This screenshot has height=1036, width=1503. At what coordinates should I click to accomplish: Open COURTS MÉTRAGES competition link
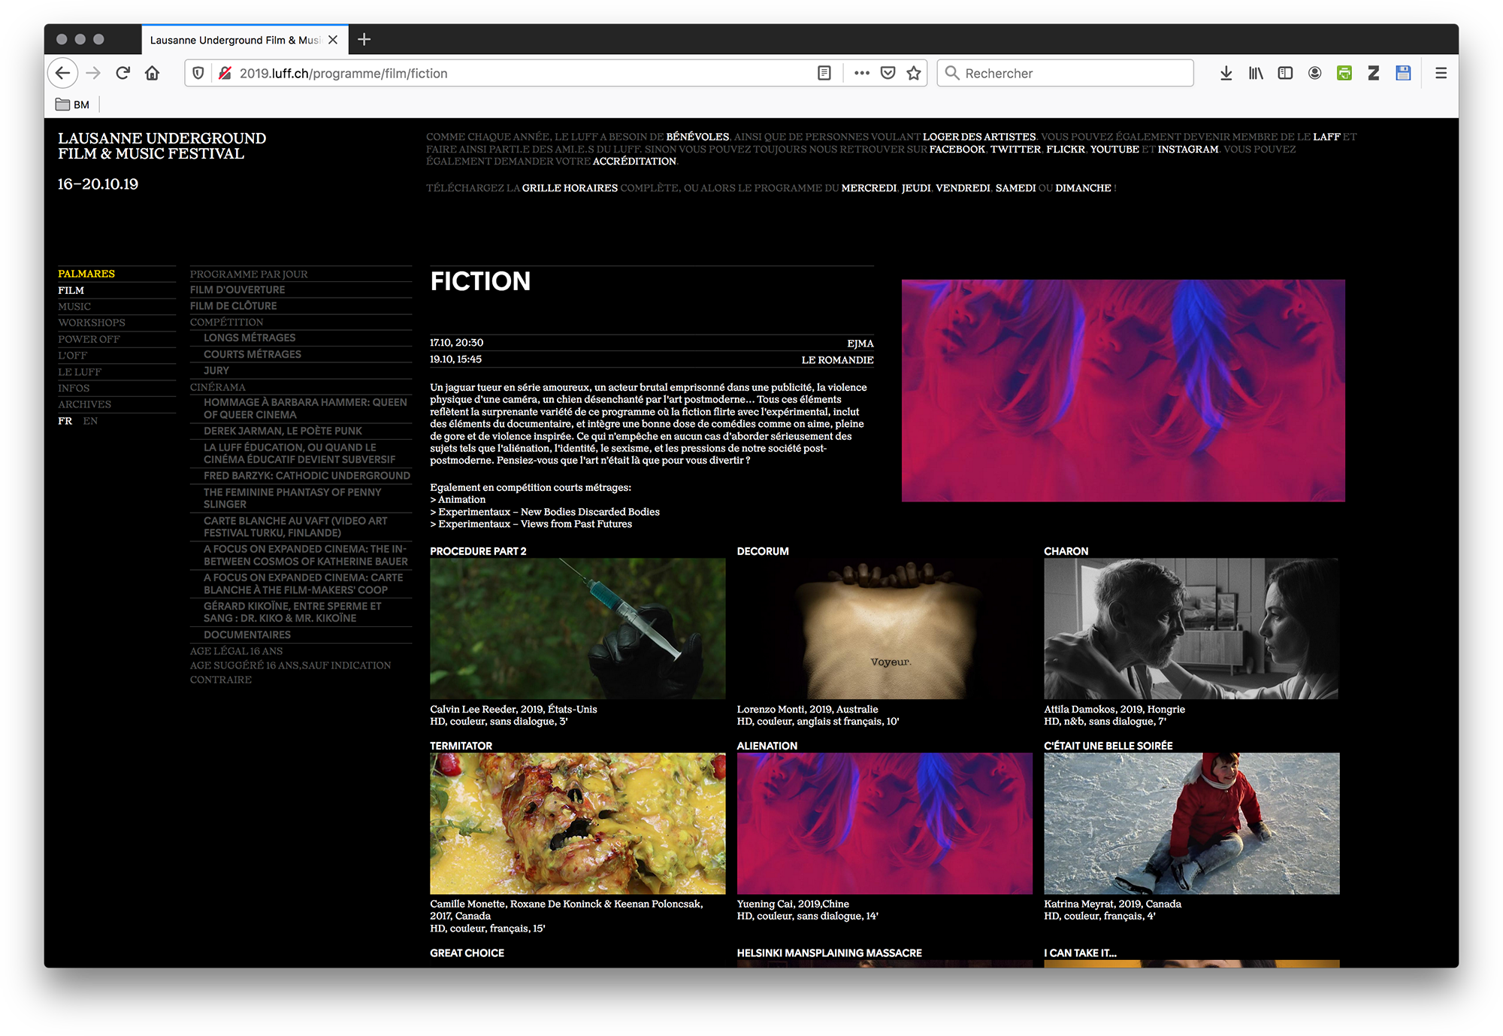(253, 354)
